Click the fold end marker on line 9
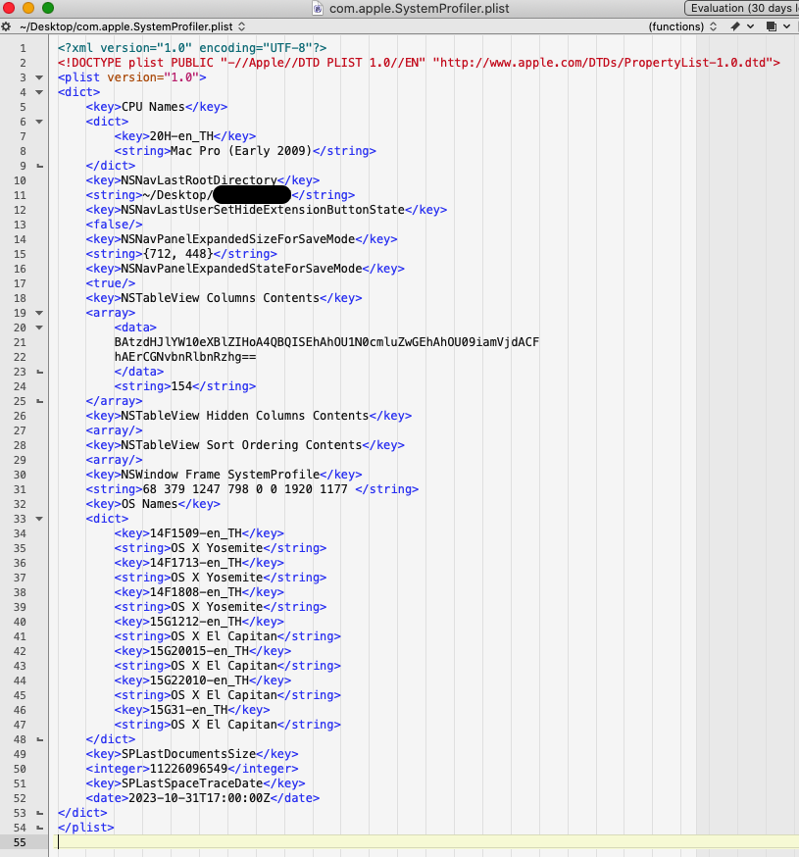 (x=39, y=166)
